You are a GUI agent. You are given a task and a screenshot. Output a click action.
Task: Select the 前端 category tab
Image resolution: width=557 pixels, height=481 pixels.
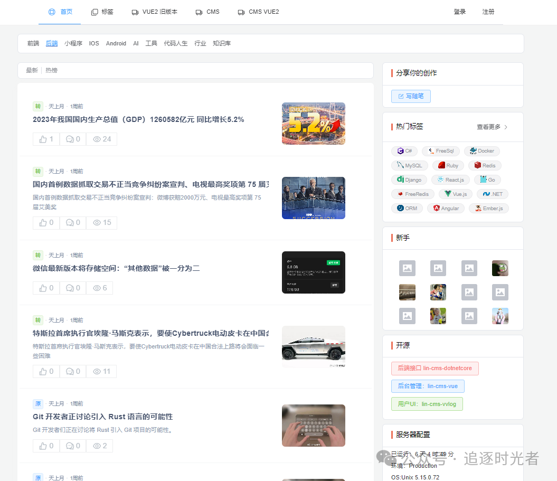pyautogui.click(x=33, y=43)
